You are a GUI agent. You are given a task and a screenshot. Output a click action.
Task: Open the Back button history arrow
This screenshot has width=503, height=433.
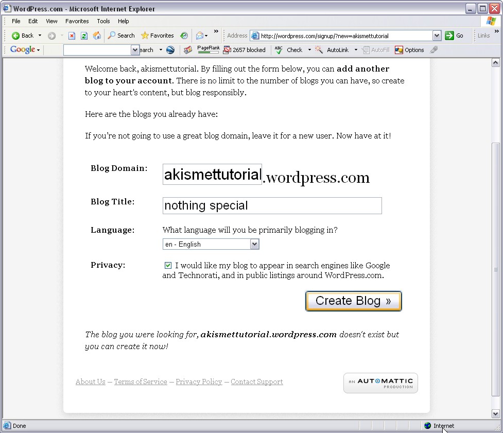pos(40,36)
